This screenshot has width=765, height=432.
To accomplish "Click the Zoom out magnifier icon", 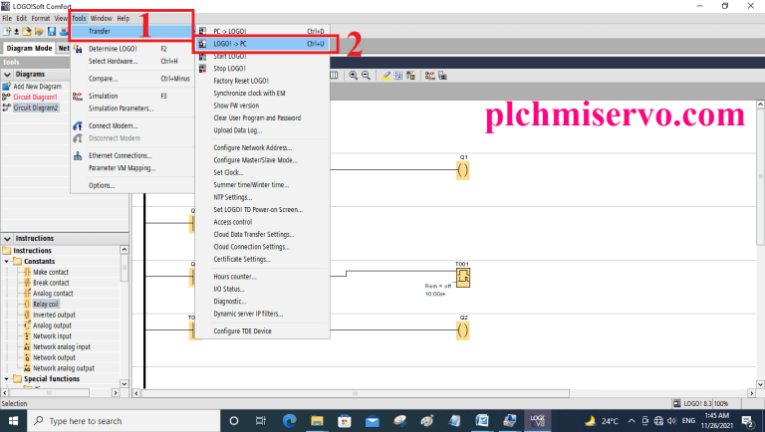I will [x=366, y=76].
